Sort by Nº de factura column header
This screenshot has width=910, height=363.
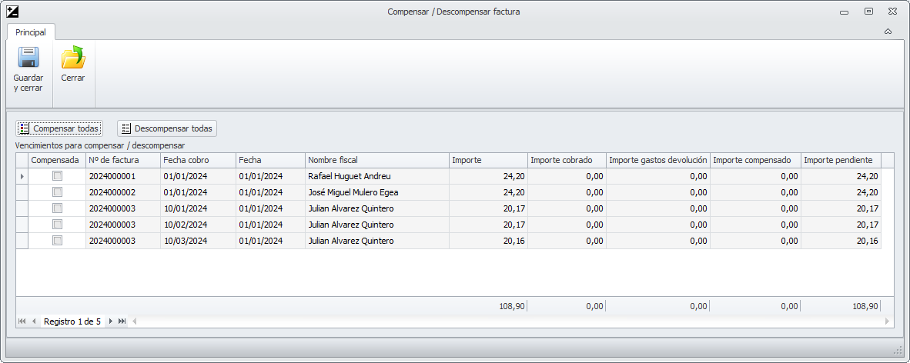[122, 160]
